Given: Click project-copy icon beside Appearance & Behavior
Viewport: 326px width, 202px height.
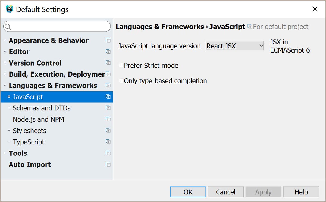Looking at the screenshot, I should (108, 40).
